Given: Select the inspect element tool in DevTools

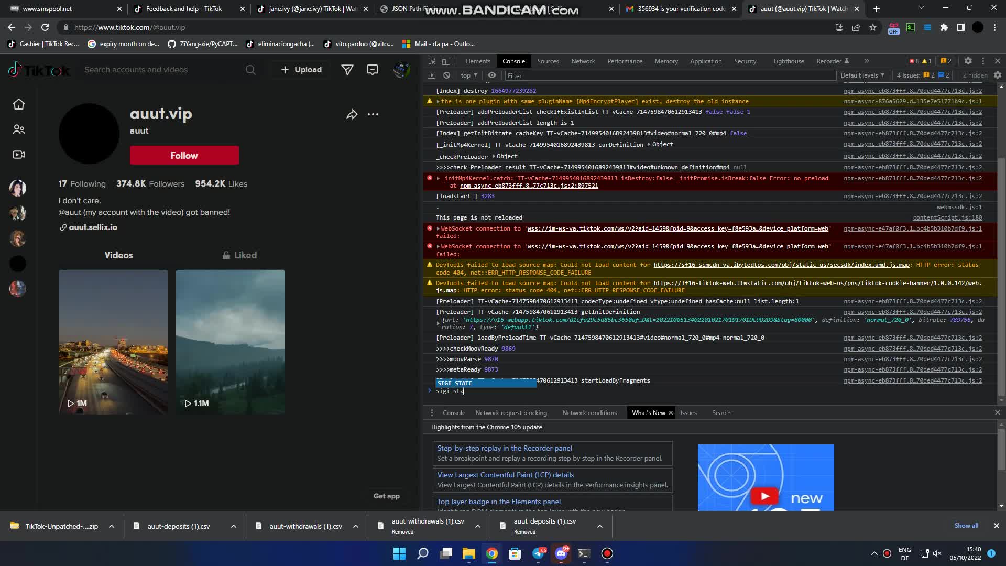Looking at the screenshot, I should click(432, 61).
